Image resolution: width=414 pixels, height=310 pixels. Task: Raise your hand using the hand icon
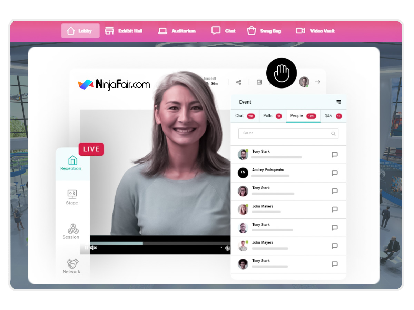[x=281, y=73]
